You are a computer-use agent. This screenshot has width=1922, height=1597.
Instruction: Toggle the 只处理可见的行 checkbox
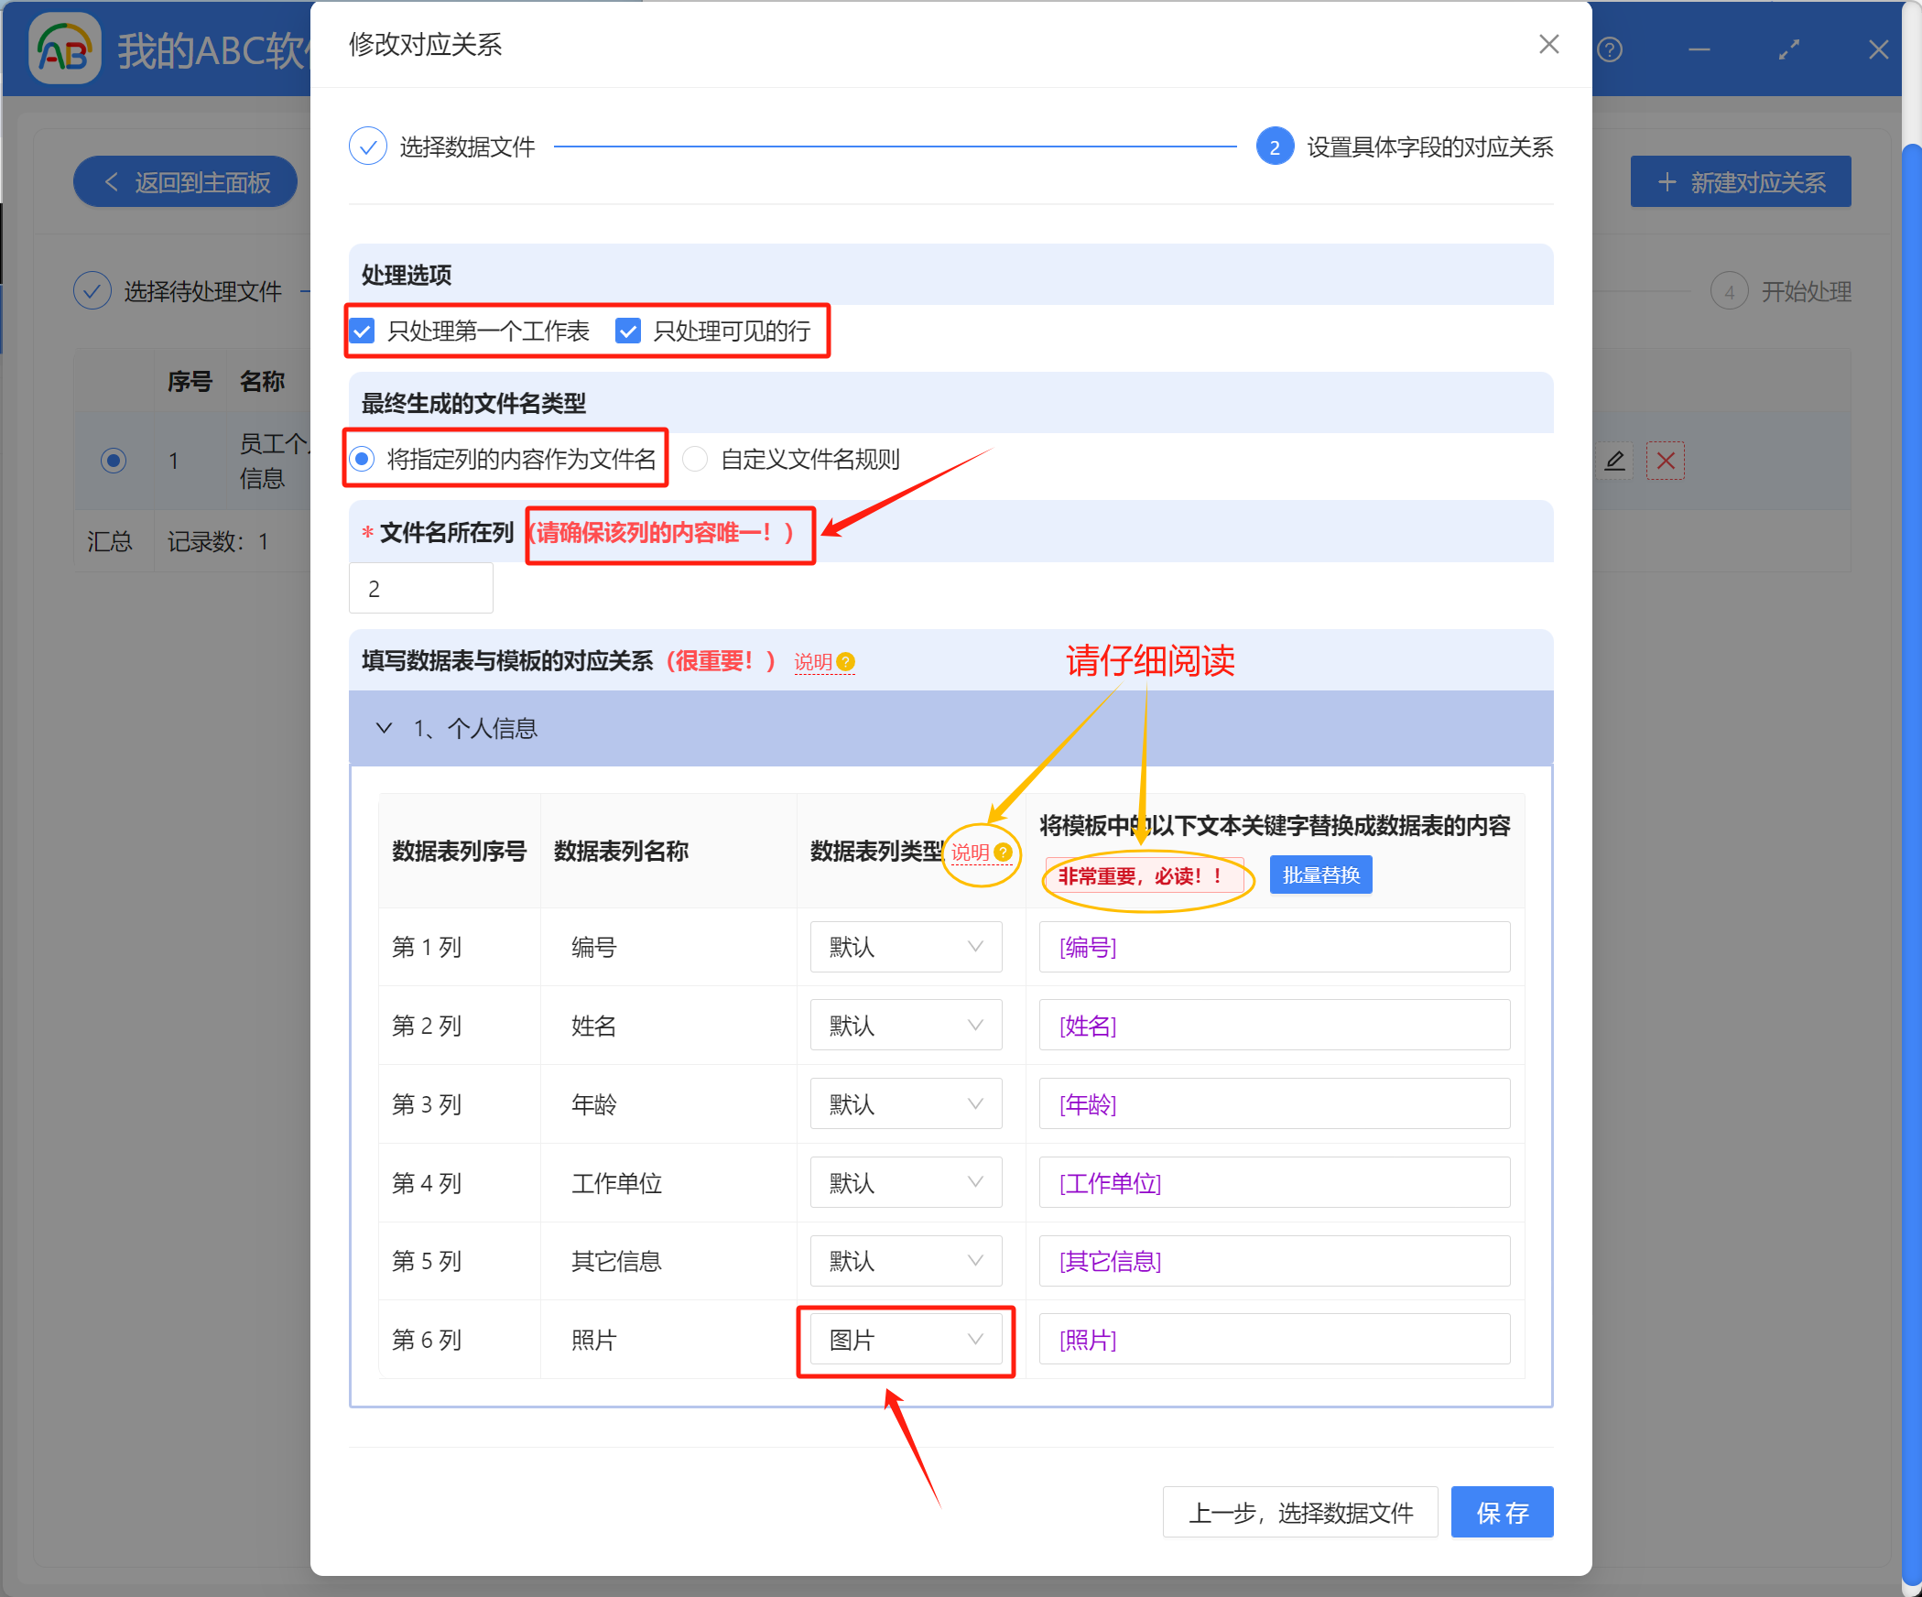628,331
